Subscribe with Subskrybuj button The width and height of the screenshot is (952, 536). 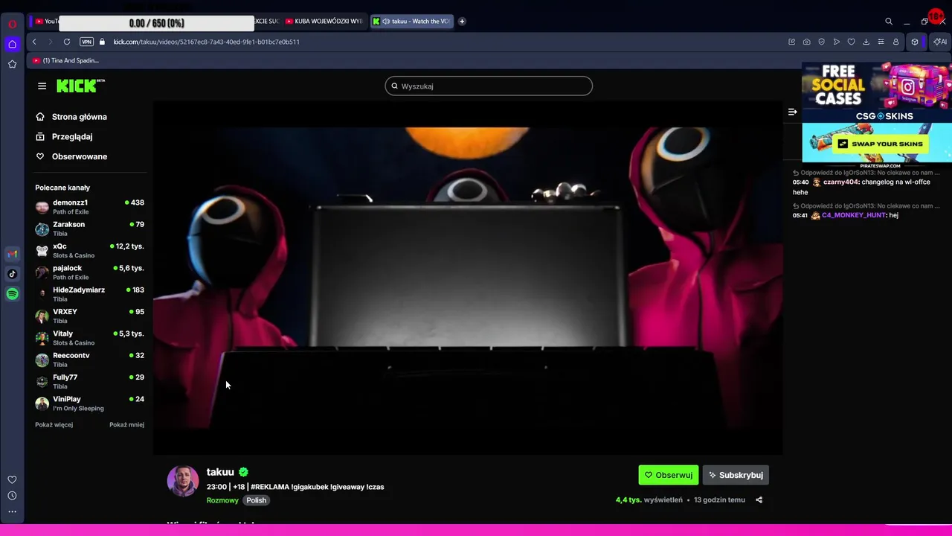click(736, 475)
